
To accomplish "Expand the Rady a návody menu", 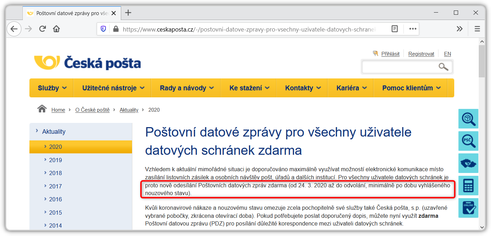I will point(187,88).
